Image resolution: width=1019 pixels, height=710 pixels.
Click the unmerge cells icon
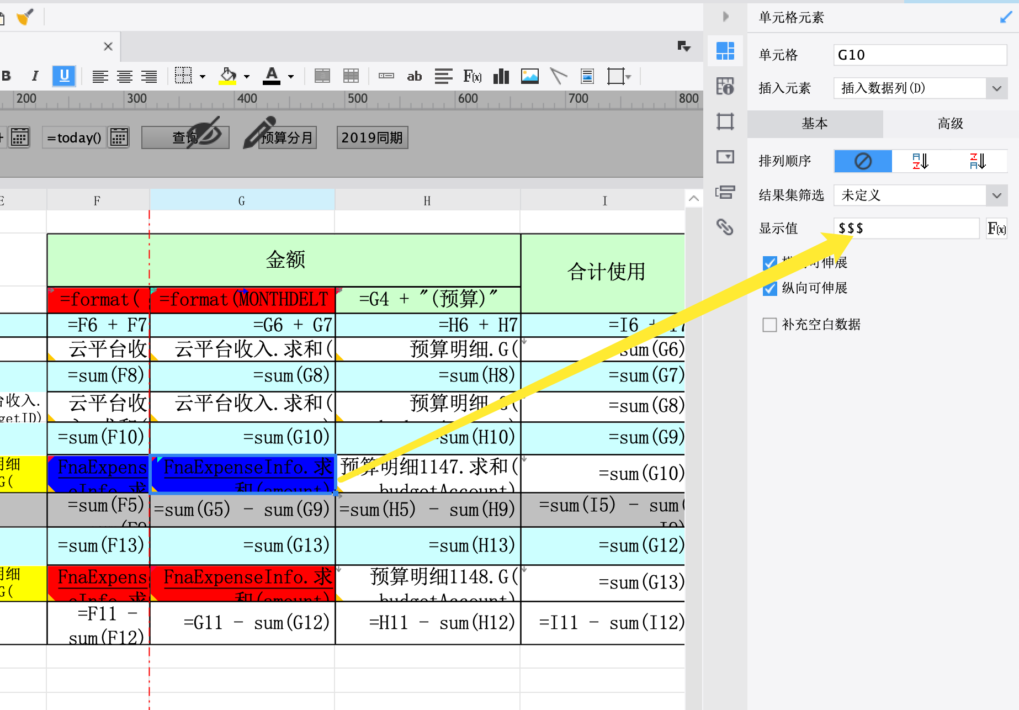pyautogui.click(x=351, y=76)
